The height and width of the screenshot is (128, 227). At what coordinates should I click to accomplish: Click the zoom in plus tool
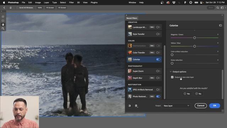coord(3,17)
